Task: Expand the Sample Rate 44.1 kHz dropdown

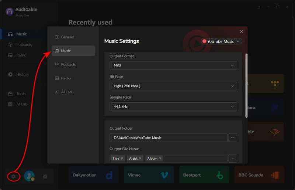Action: 173,106
